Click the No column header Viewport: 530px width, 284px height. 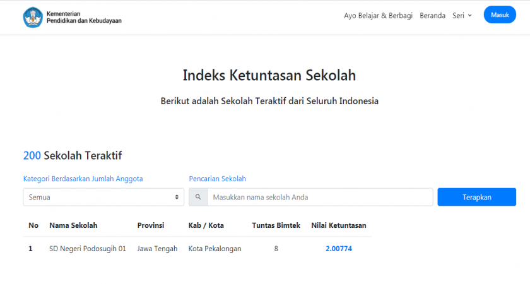point(33,225)
